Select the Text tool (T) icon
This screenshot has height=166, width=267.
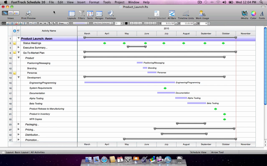point(24,23)
